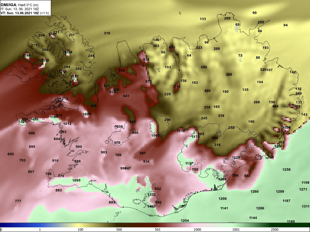
Task: Pick the map value 1098
Action: 86,114
